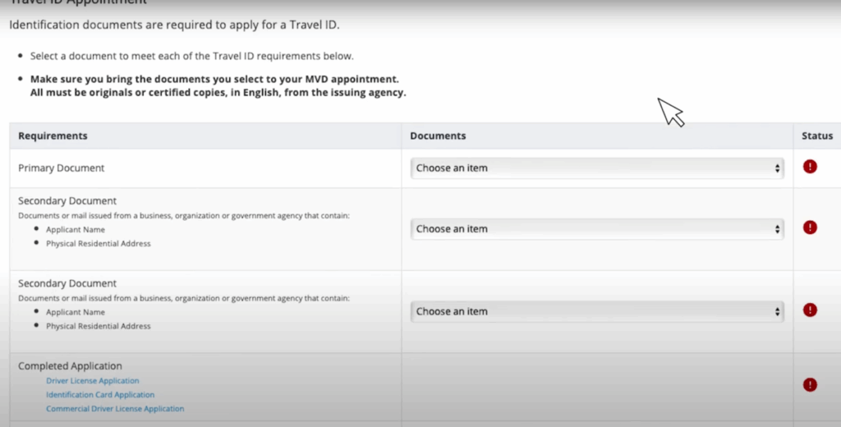Click the Documents column header

coord(438,135)
